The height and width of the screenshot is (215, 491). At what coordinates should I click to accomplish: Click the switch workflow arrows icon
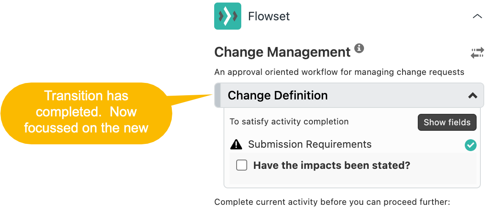[477, 53]
